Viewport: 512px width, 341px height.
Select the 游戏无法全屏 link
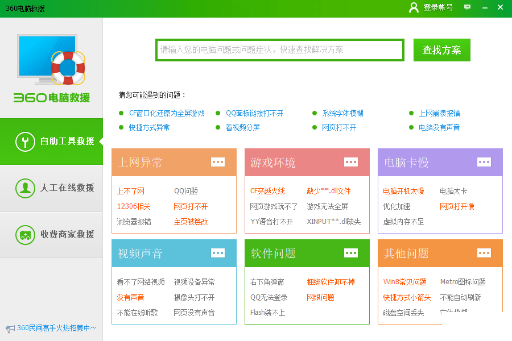(328, 206)
